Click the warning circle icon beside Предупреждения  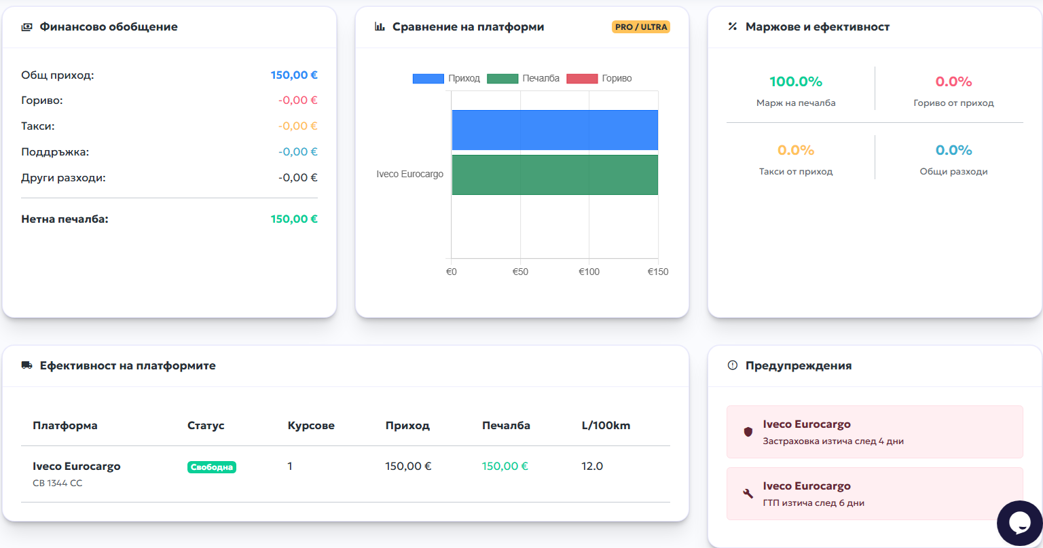[x=732, y=365]
